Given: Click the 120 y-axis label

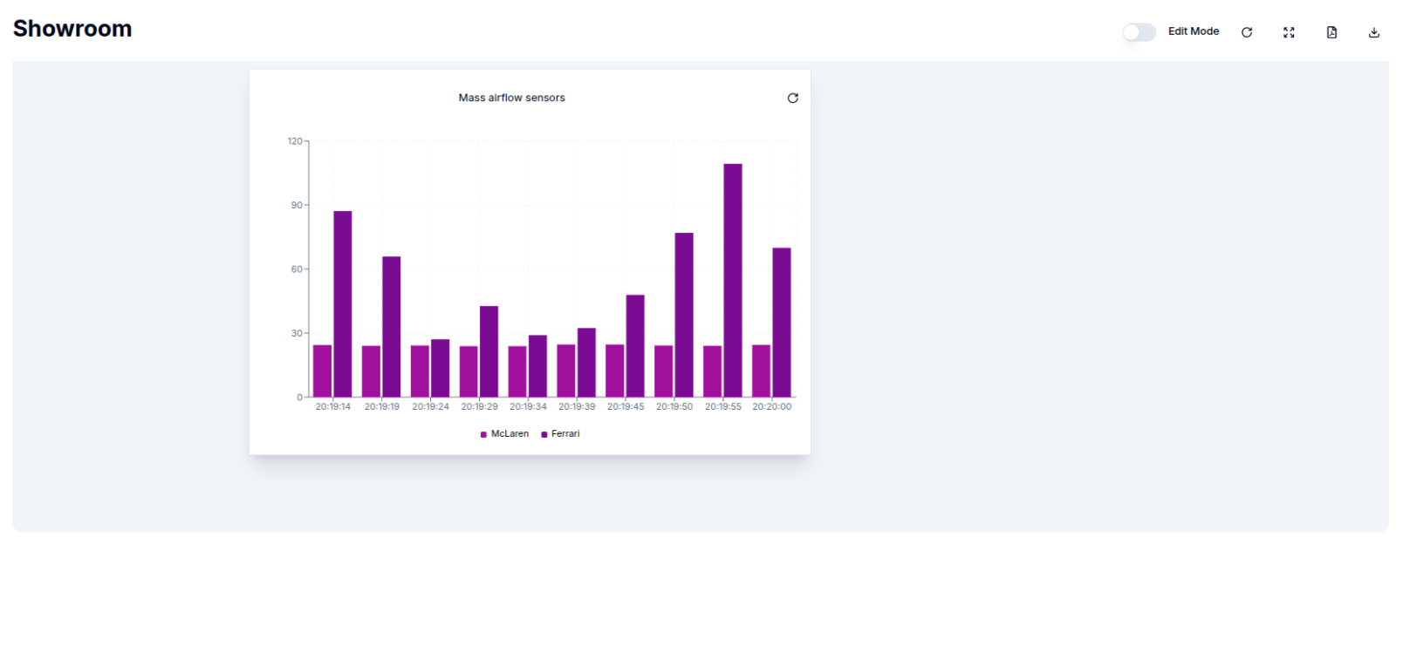Looking at the screenshot, I should point(295,141).
